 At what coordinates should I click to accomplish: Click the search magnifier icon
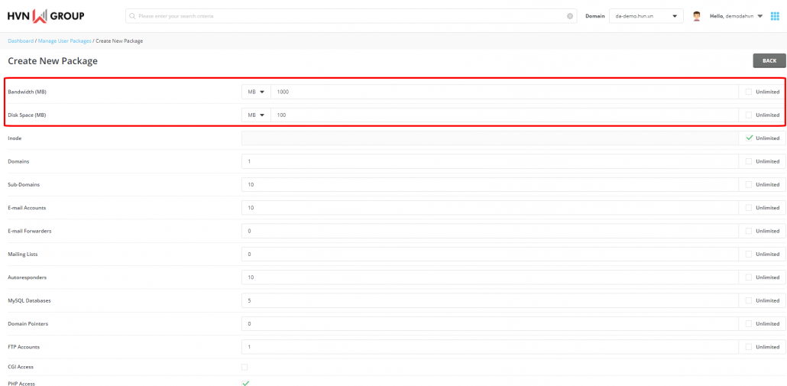click(132, 16)
